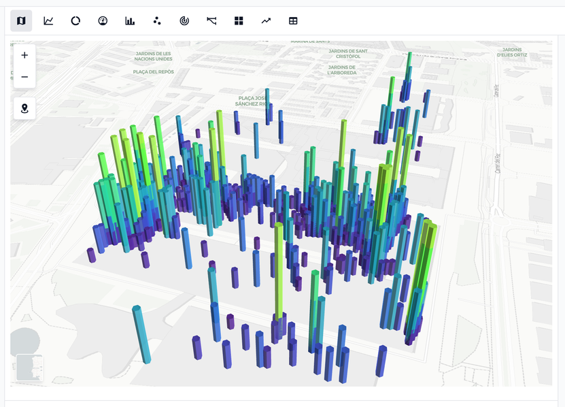Click the Jardins d'Elies Ortiz label

(516, 53)
